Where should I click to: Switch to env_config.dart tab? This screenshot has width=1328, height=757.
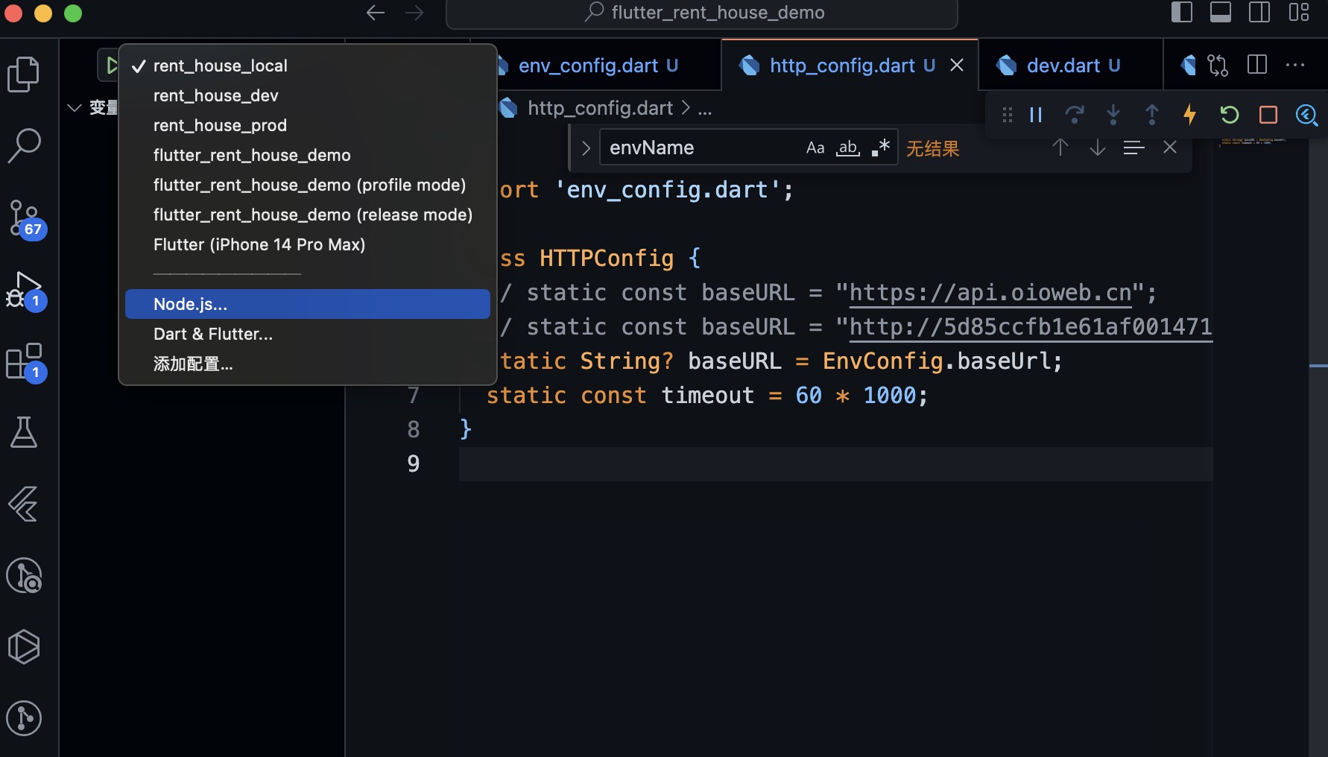click(598, 66)
